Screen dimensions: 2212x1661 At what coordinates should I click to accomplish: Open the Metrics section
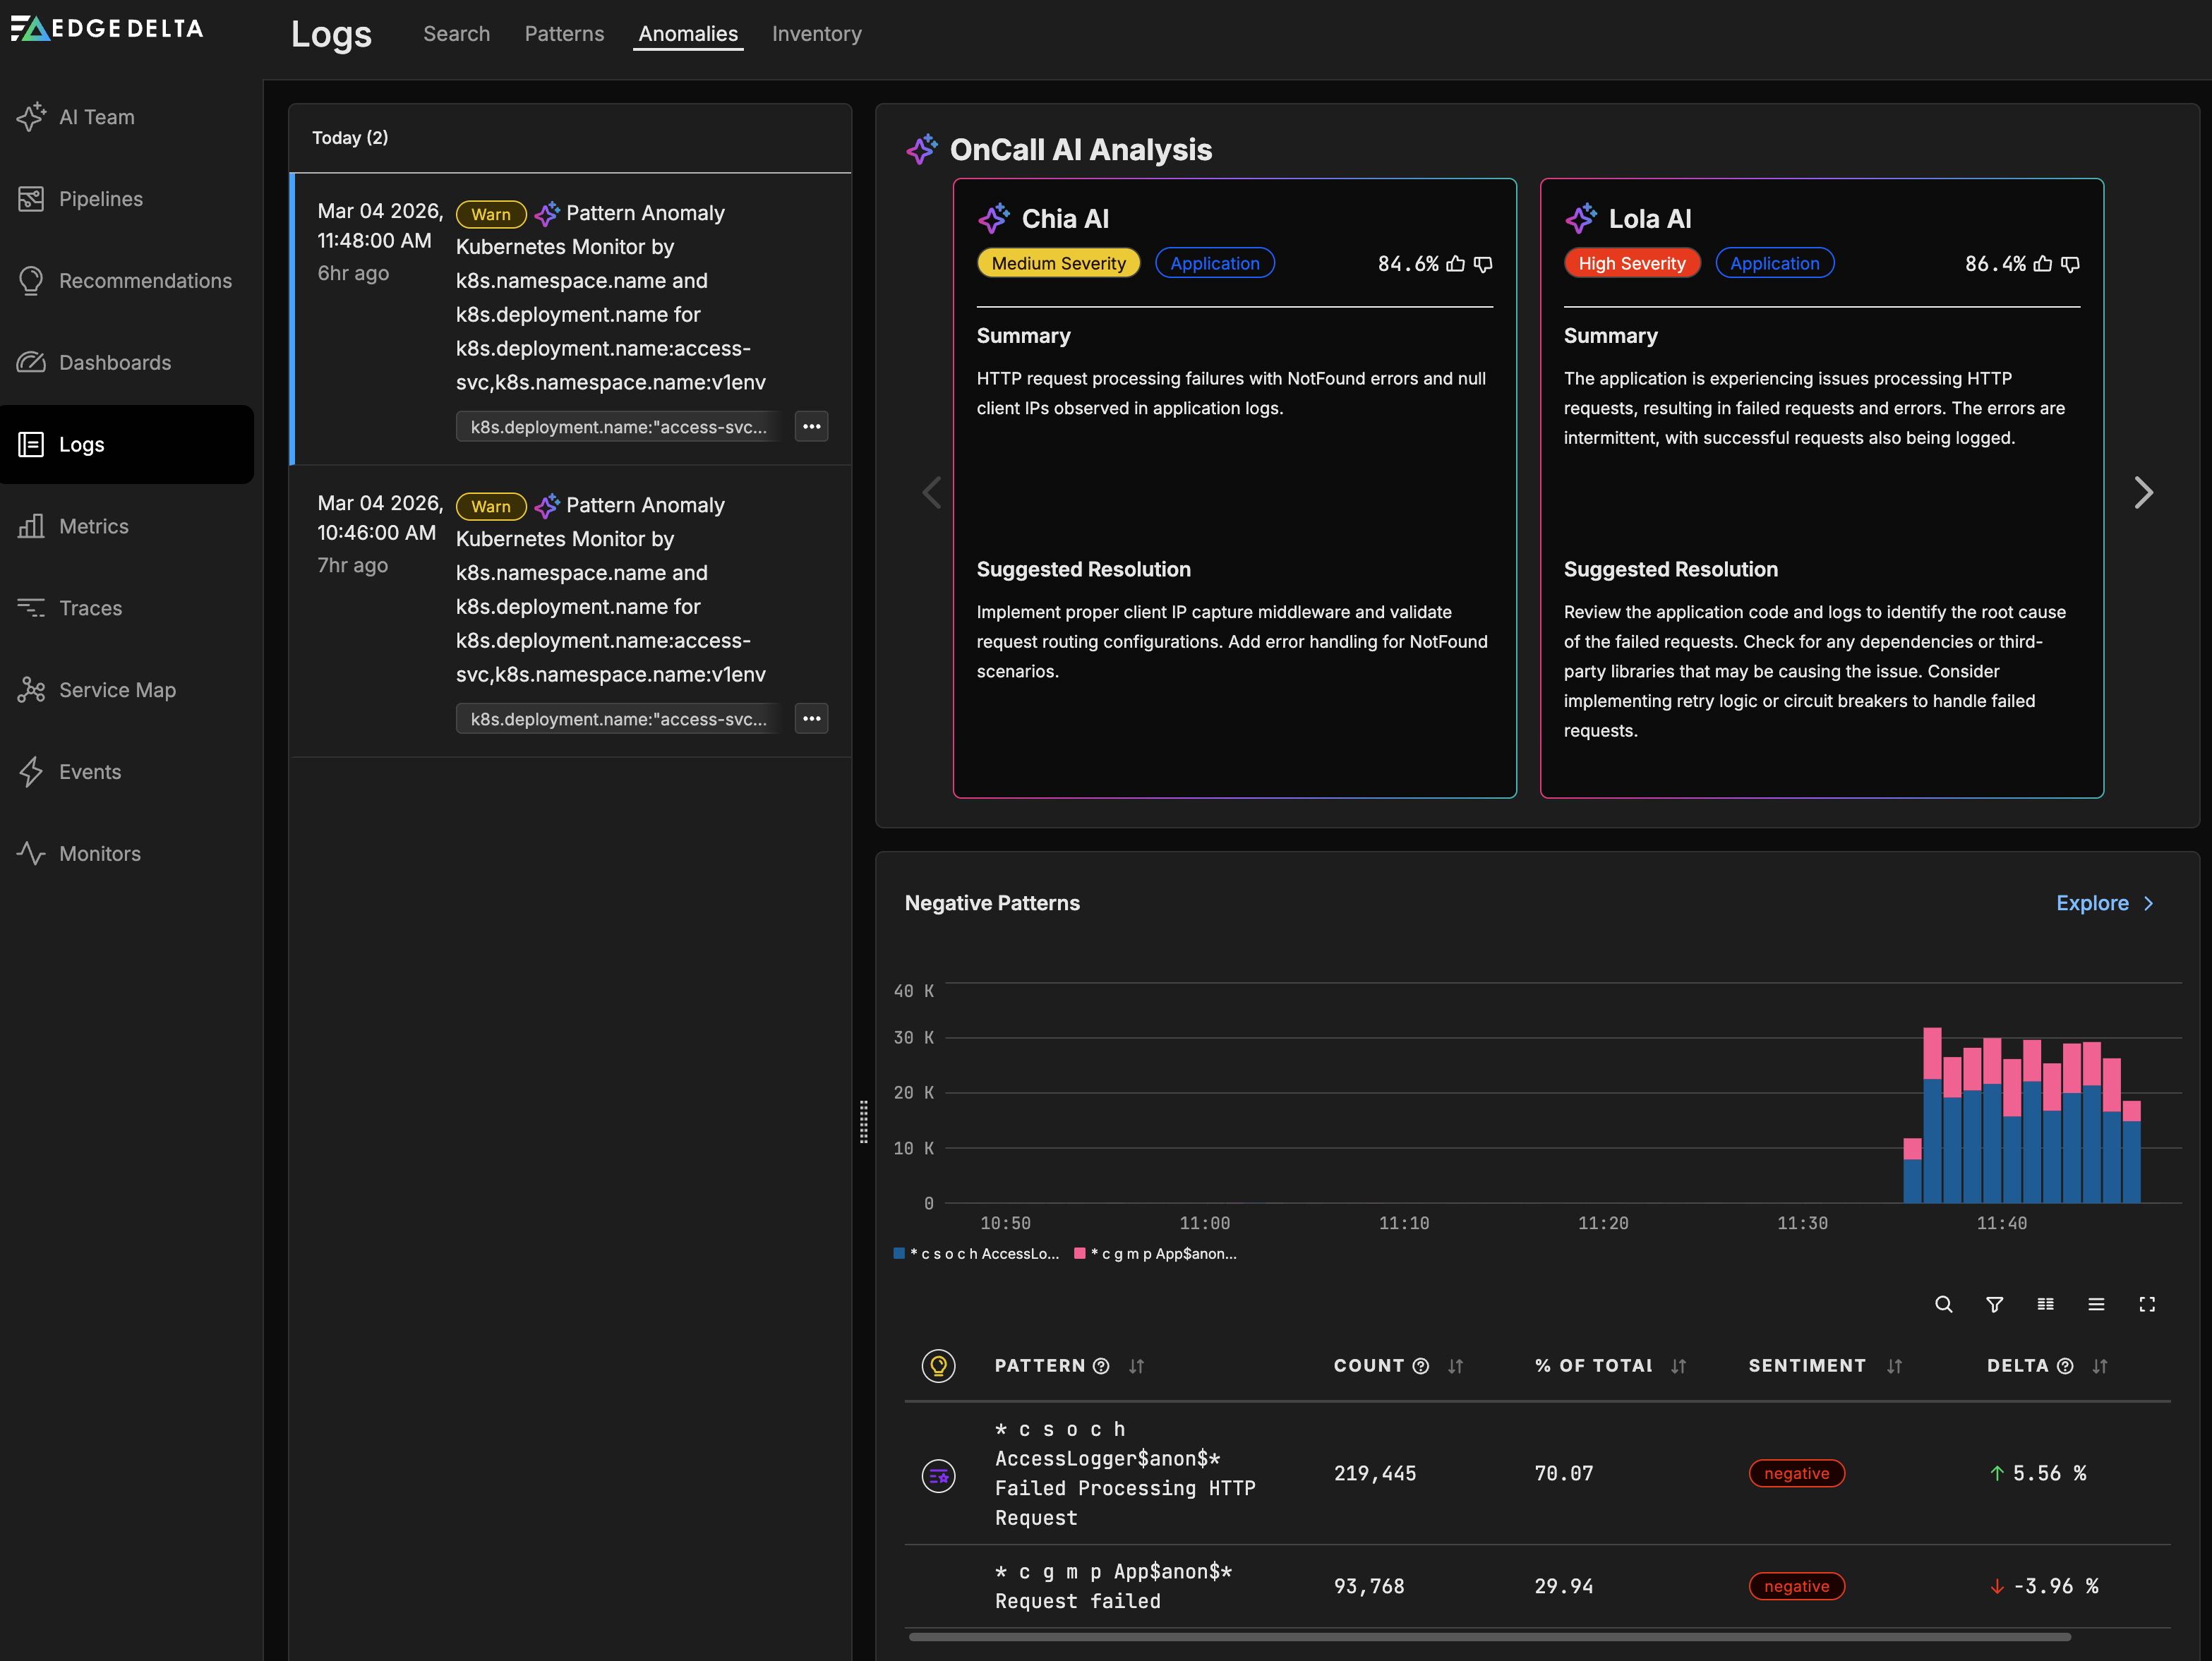click(x=93, y=526)
